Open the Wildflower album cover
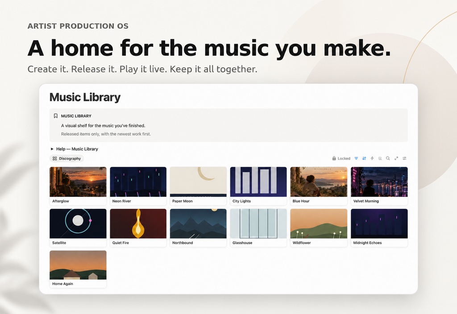The height and width of the screenshot is (314, 457). (x=319, y=223)
